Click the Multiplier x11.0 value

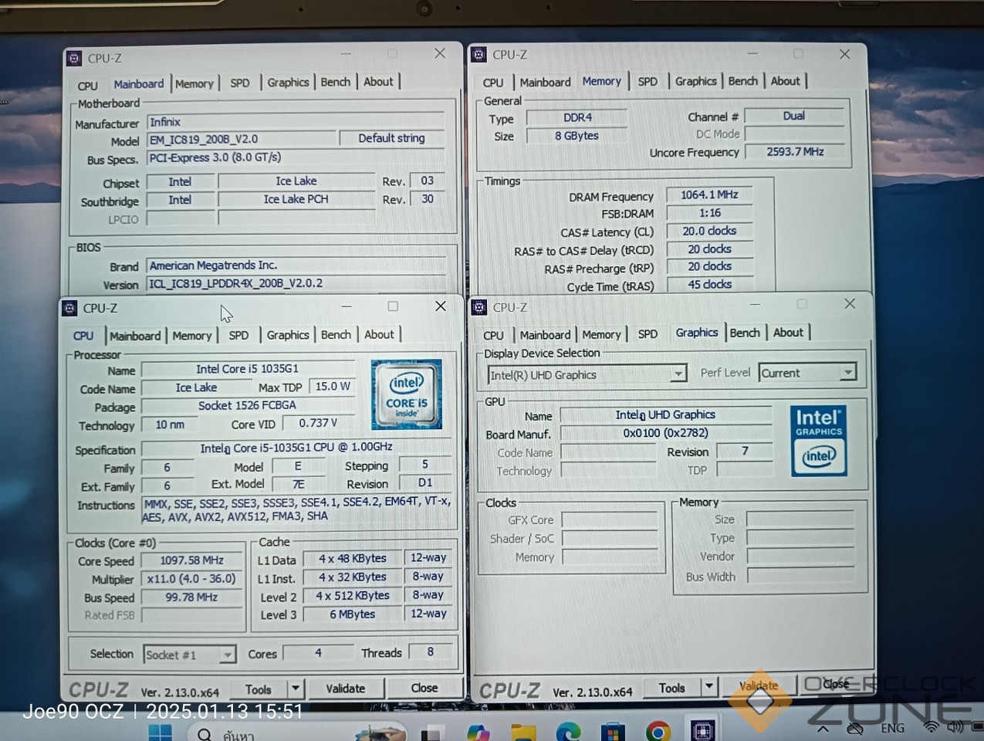click(191, 579)
